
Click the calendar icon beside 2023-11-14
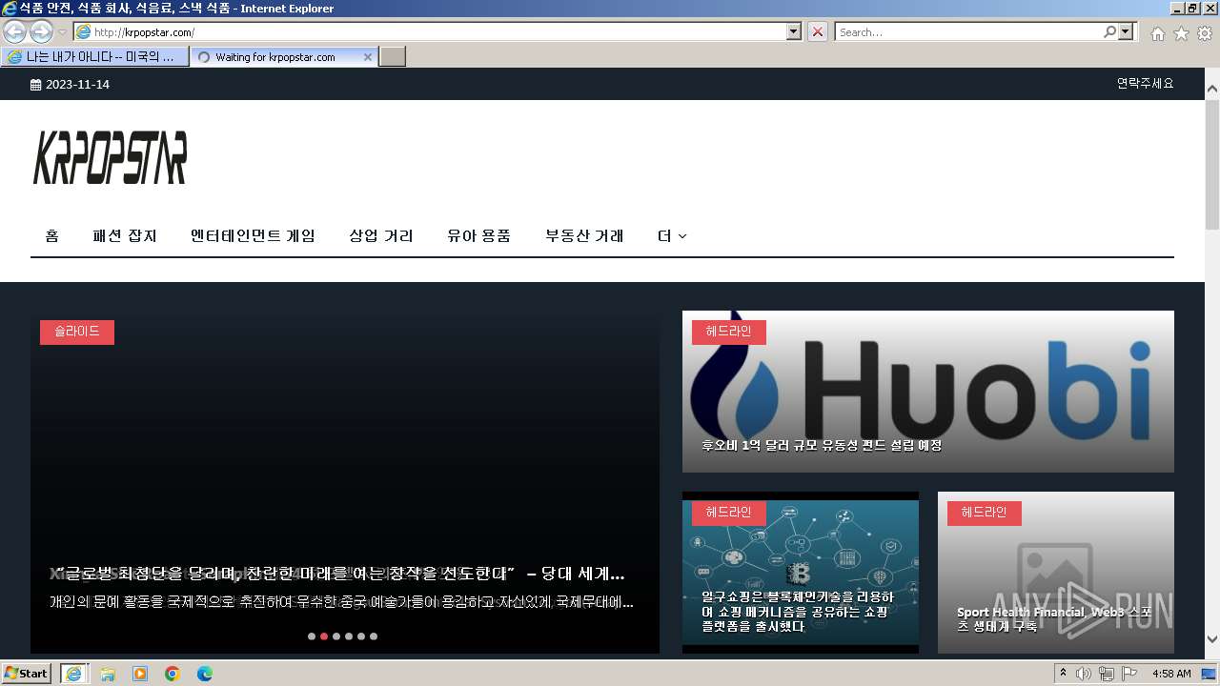[x=36, y=85]
